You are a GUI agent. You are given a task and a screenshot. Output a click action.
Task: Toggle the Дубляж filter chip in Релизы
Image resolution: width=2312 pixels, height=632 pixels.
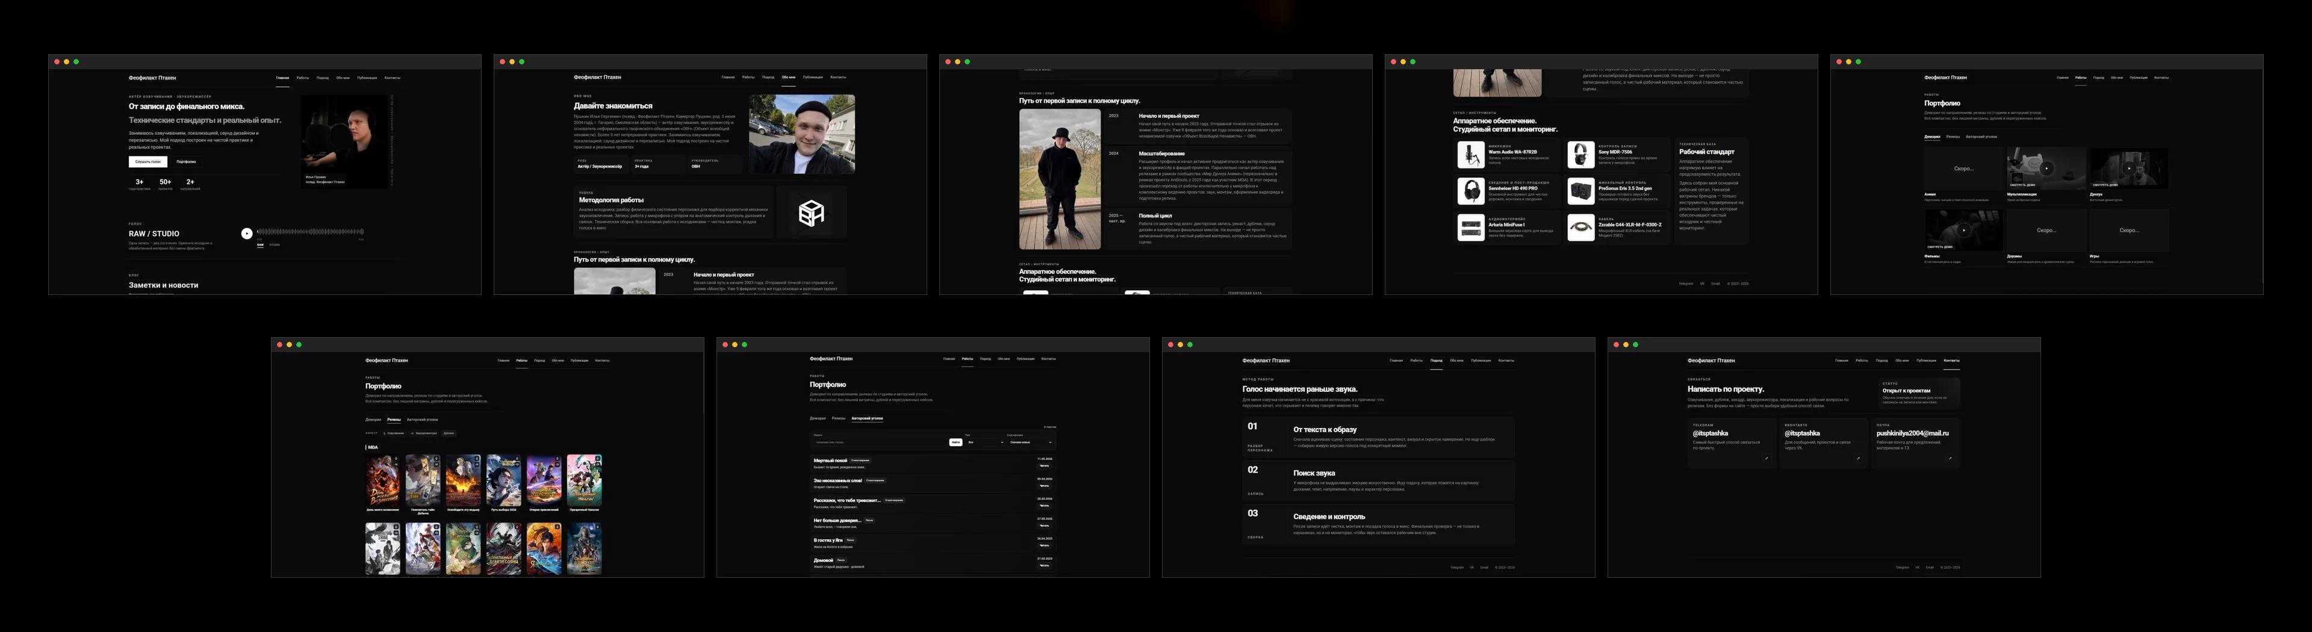[x=449, y=433]
